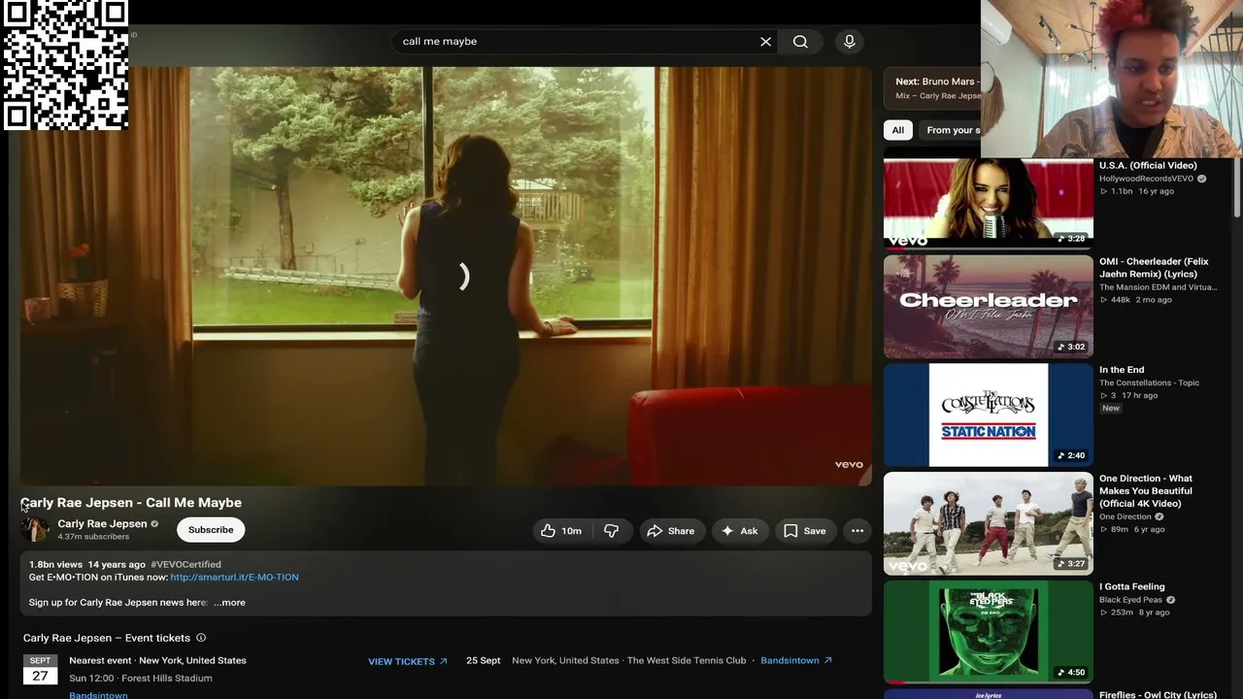1243x699 pixels.
Task: Subscribe to Carly Rae Jepsen's channel
Action: tap(211, 530)
